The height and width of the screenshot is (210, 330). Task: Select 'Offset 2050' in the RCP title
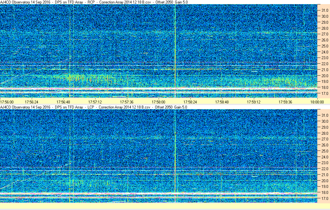pos(164,2)
